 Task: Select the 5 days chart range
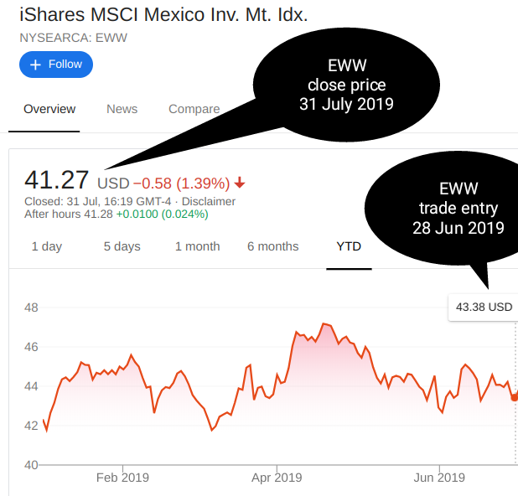tap(122, 246)
